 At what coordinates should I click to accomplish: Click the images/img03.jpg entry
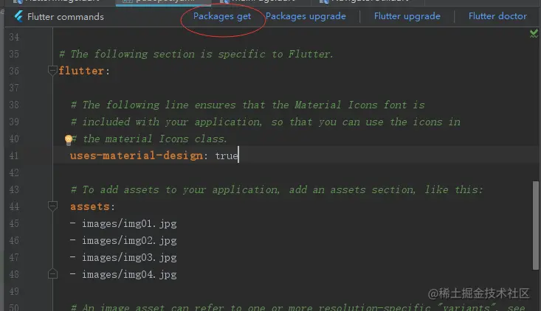coord(129,258)
